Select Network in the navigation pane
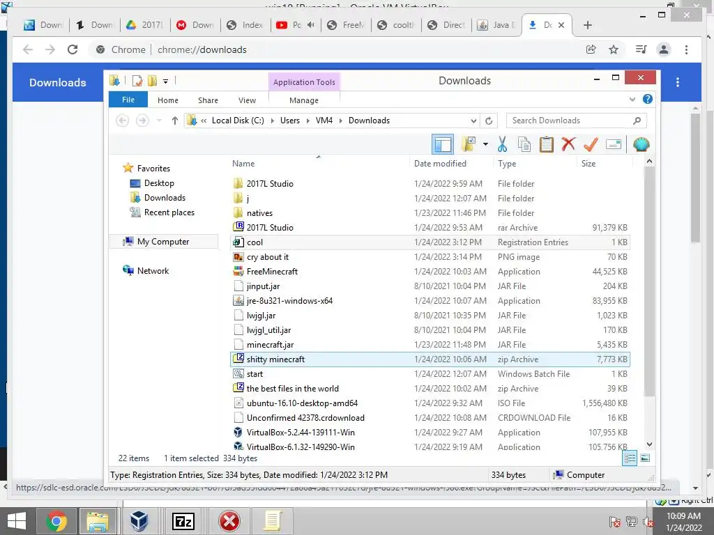Viewport: 714px width, 535px height. [153, 271]
